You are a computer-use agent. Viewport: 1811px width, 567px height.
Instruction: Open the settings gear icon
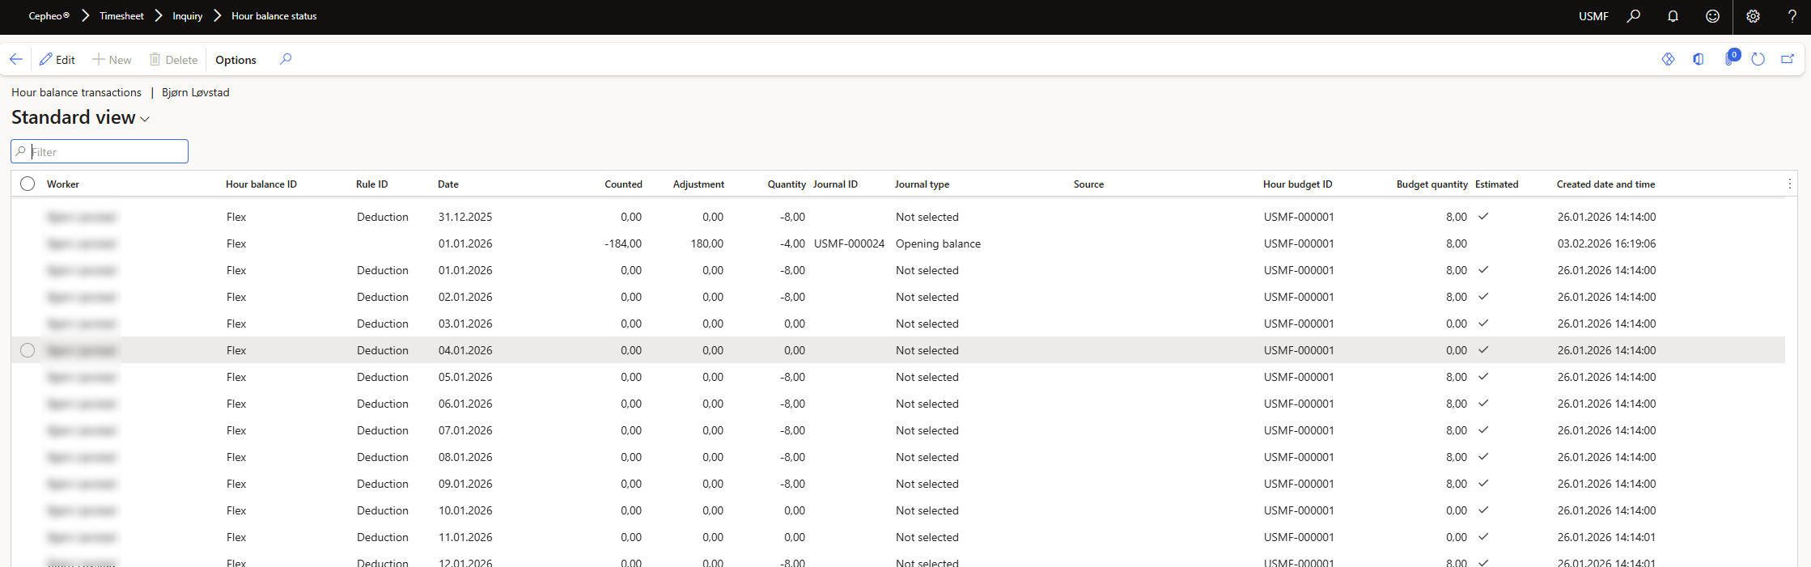tap(1753, 16)
